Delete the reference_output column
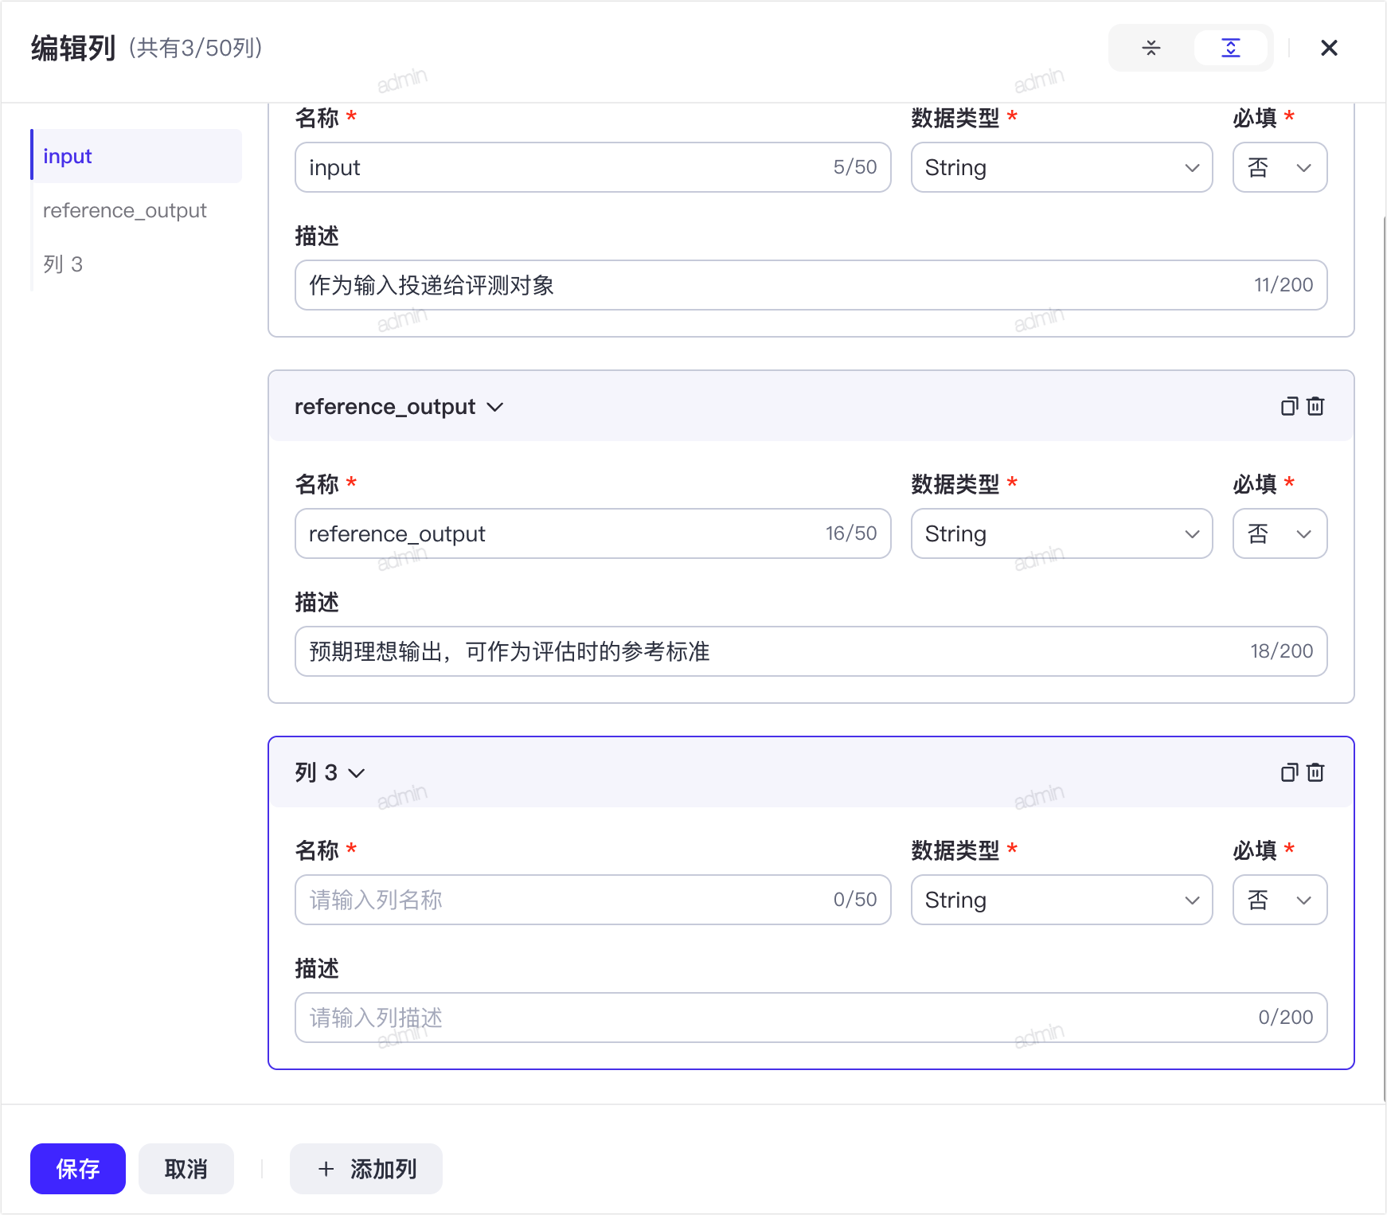The width and height of the screenshot is (1387, 1215). coord(1315,407)
